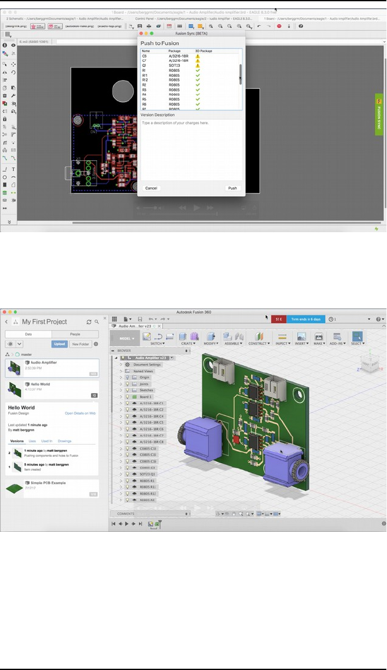Go back from My First Project panel
The width and height of the screenshot is (387, 670).
[x=6, y=322]
